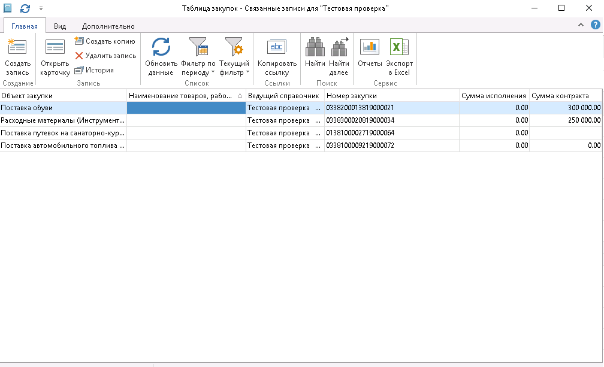Open card via Открыть карточку icon
This screenshot has width=604, height=367.
click(x=55, y=47)
